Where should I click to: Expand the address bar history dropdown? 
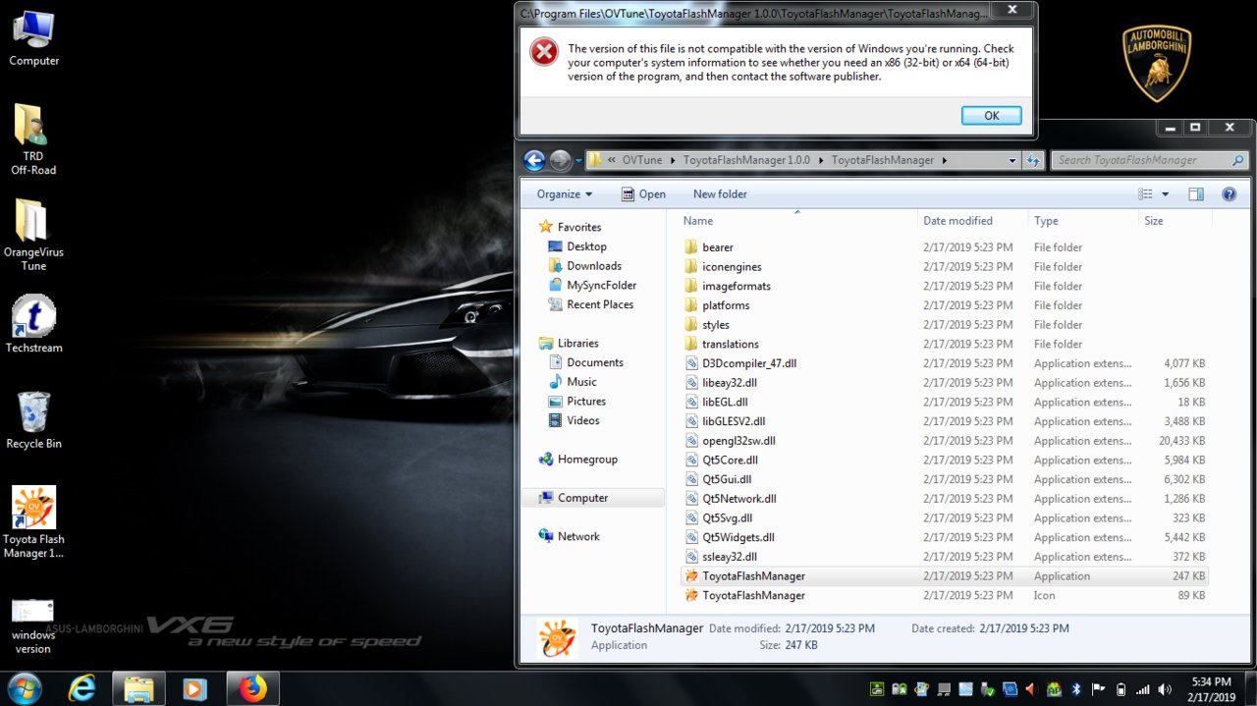pyautogui.click(x=1012, y=160)
